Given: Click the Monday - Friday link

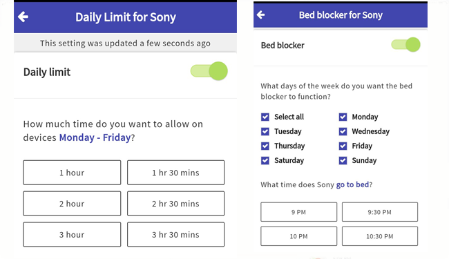Looking at the screenshot, I should (95, 137).
